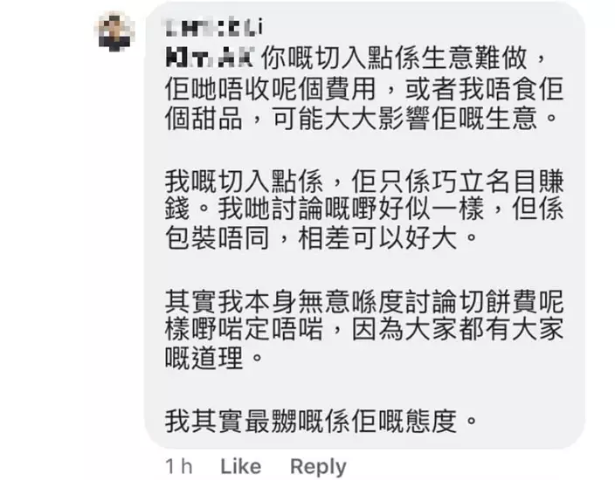Click the line starting 佢哋唔收呢個費用
The height and width of the screenshot is (480, 615).
click(358, 87)
